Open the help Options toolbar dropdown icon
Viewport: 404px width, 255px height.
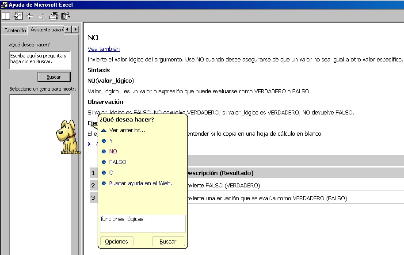coord(66,16)
